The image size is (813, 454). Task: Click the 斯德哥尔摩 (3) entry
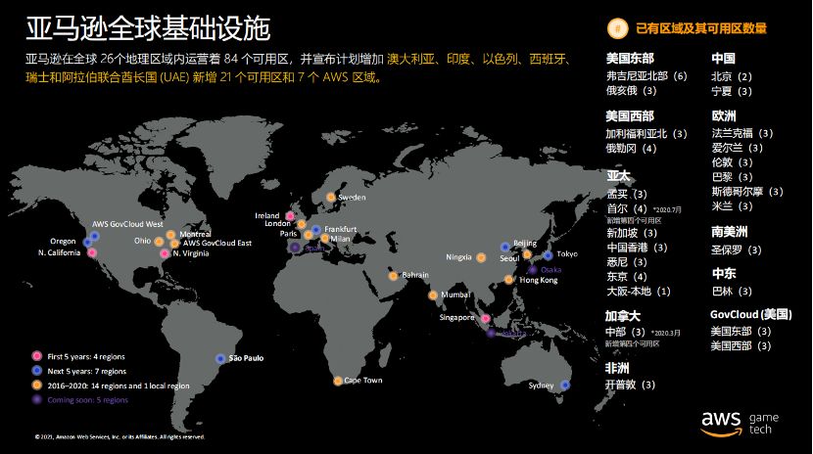[747, 191]
